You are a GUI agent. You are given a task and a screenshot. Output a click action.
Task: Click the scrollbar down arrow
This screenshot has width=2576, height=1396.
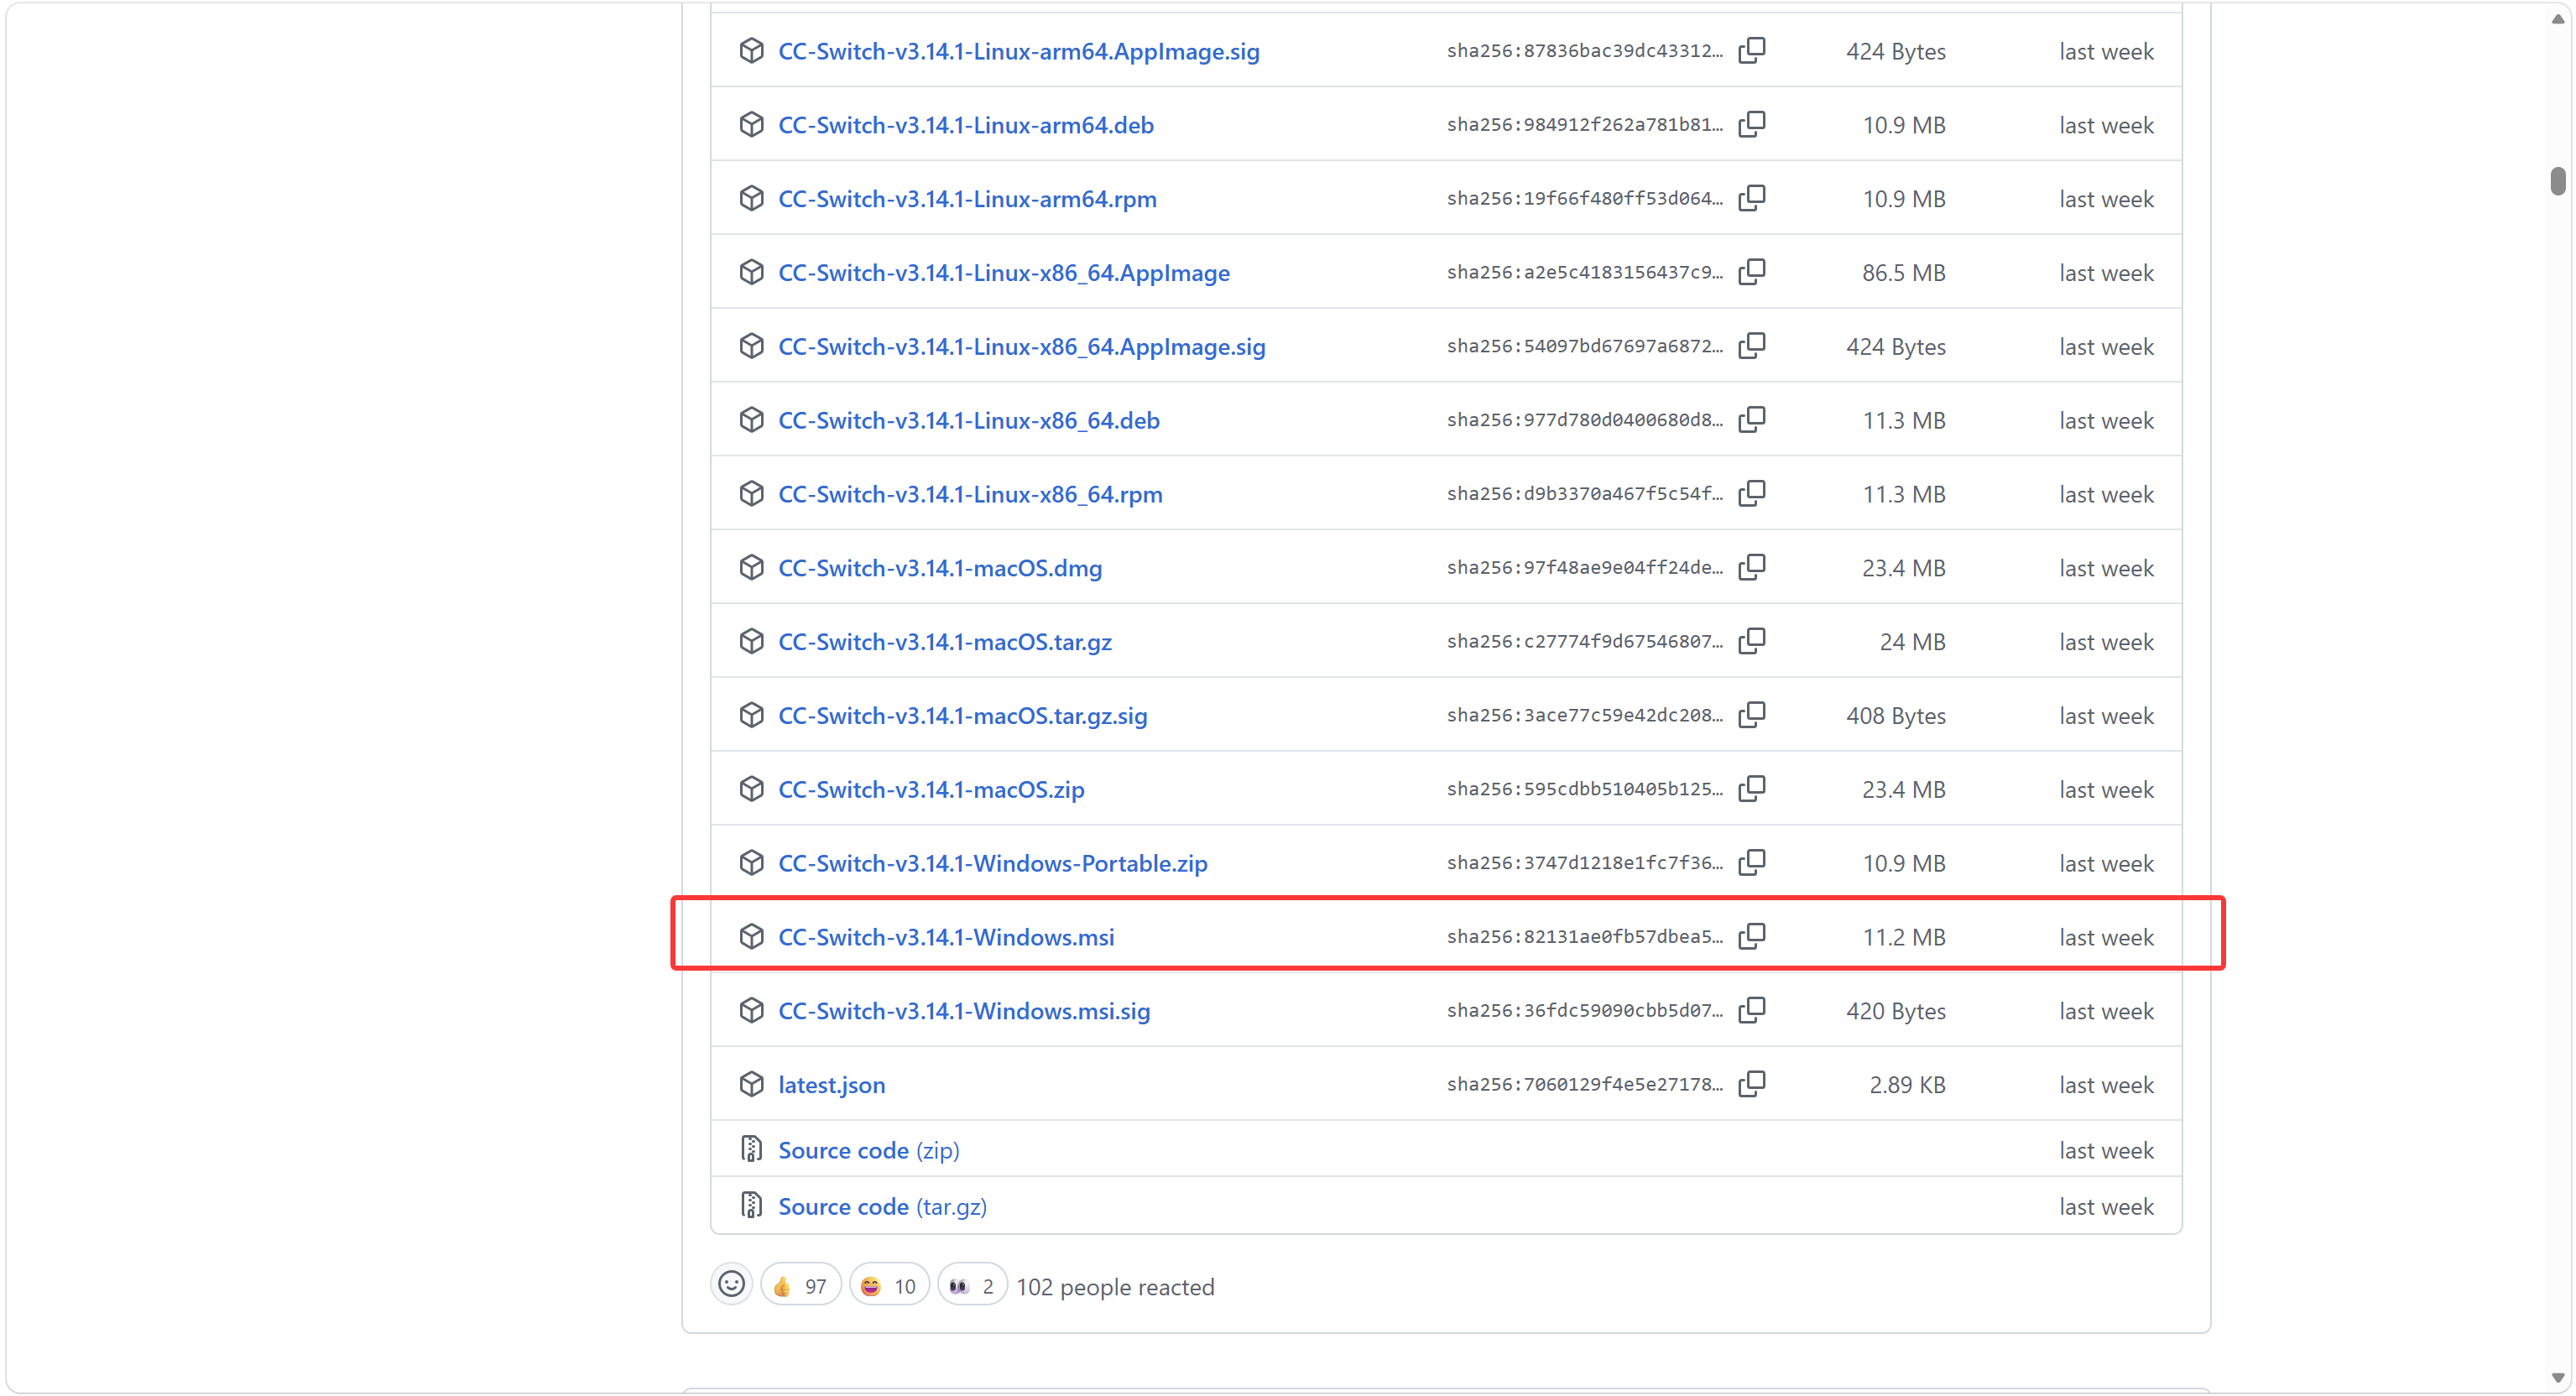(x=2558, y=1378)
